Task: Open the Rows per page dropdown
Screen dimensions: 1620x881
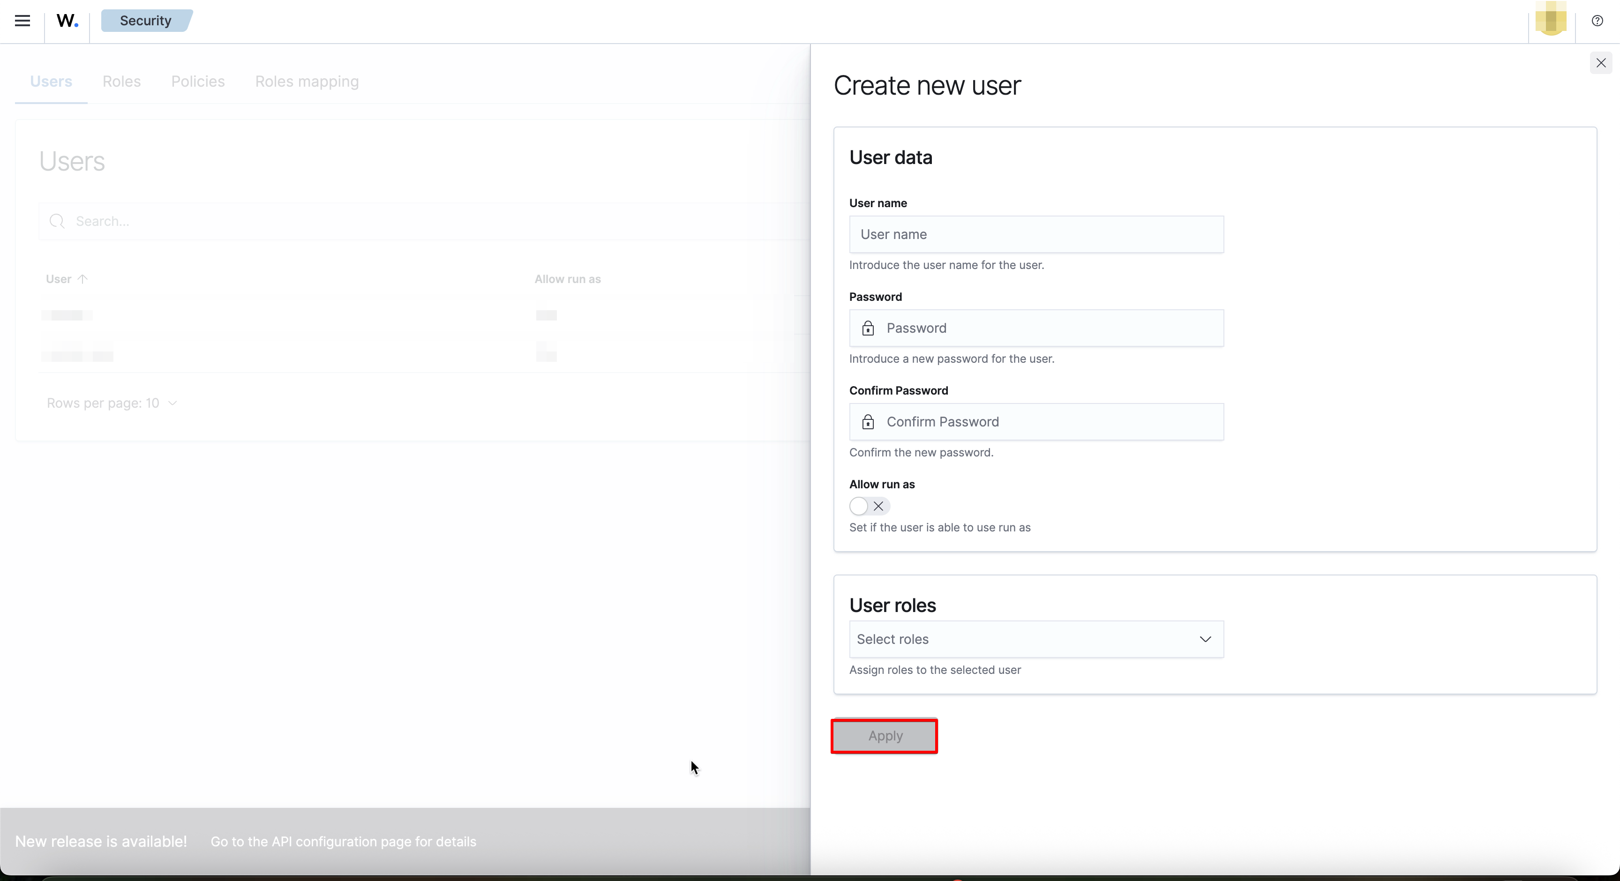Action: pos(111,403)
